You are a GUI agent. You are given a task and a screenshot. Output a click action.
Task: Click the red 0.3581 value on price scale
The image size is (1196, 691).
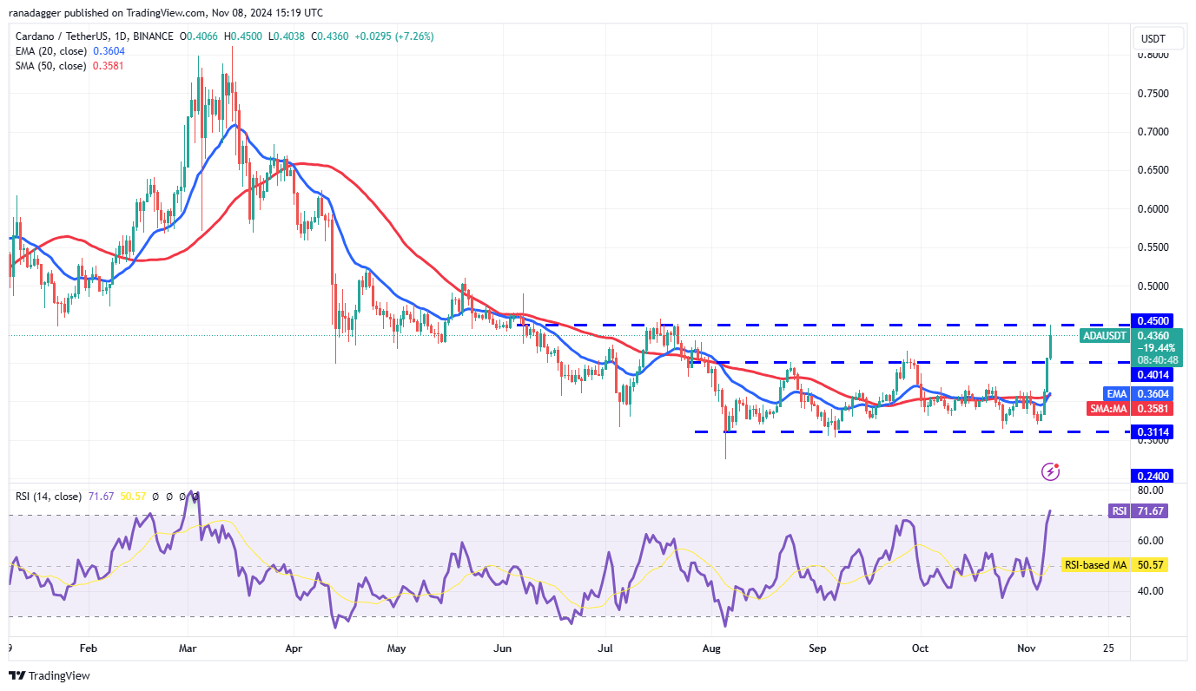[x=1154, y=408]
